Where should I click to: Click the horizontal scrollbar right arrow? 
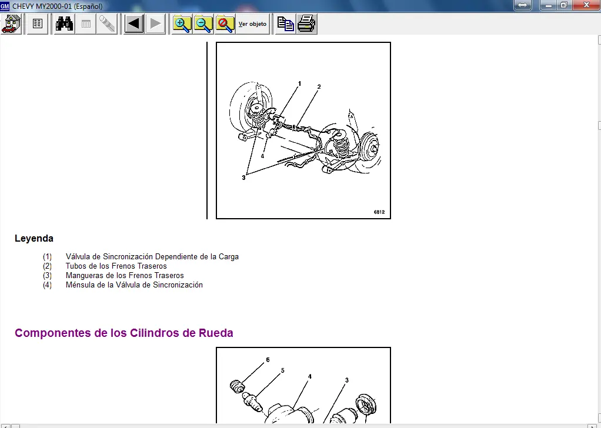[593, 426]
